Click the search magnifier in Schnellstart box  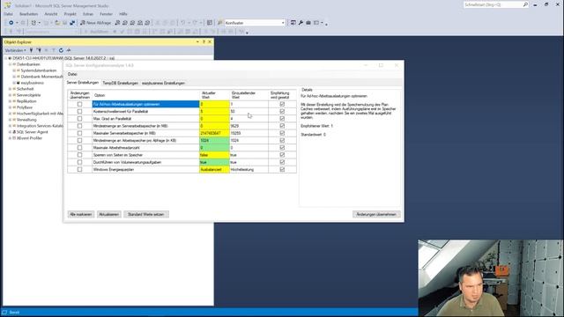pyautogui.click(x=525, y=4)
